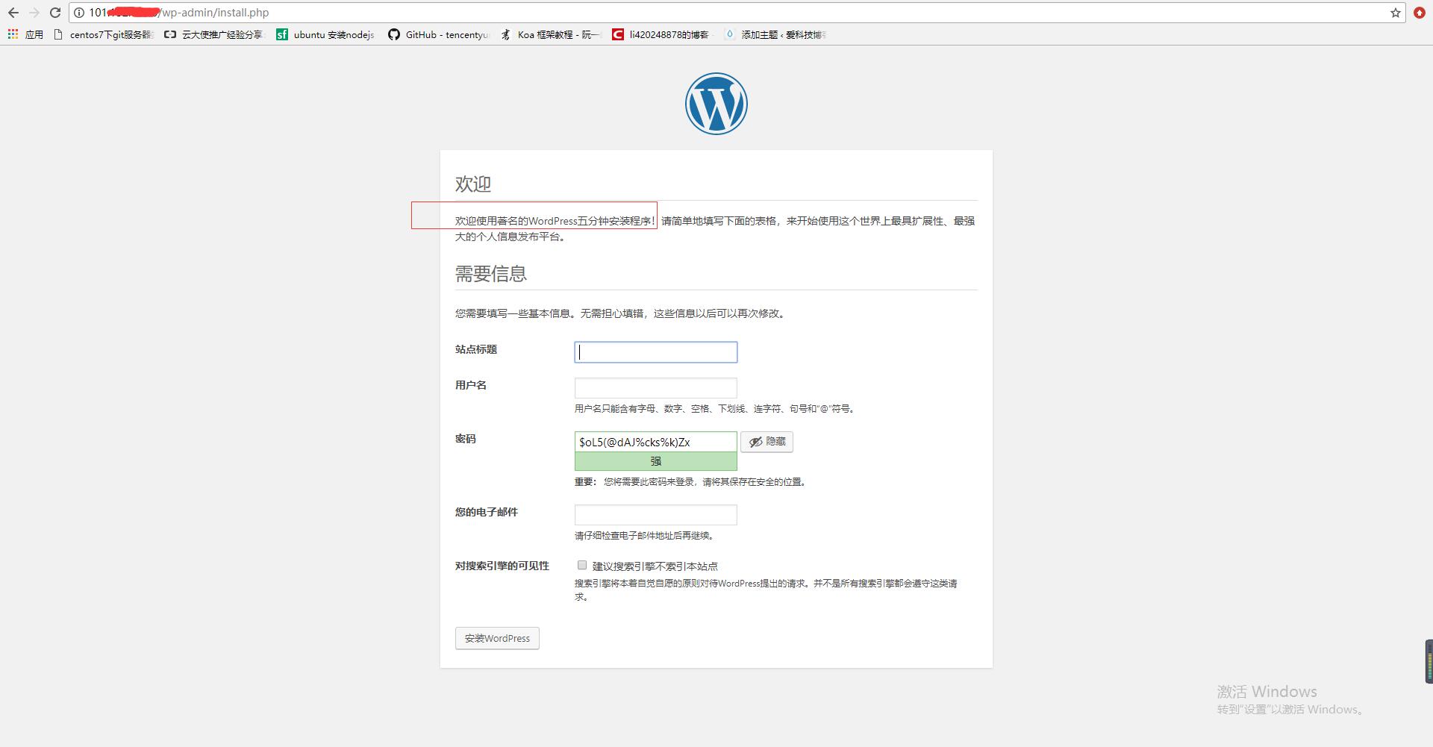Click the 对搜索引擎的可见性 label
This screenshot has height=747, width=1433.
coord(502,566)
